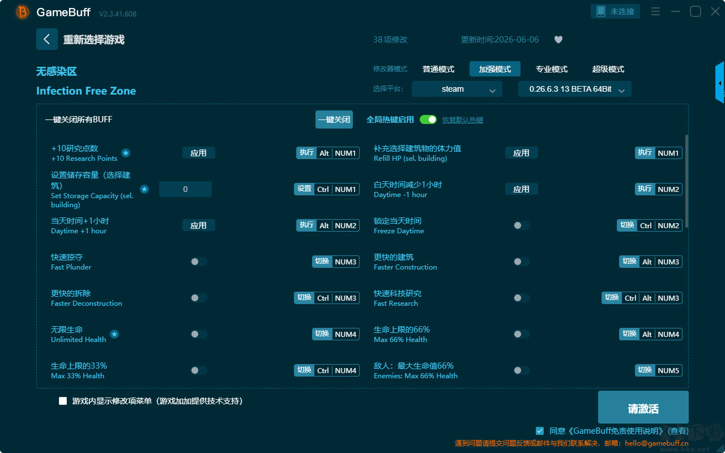This screenshot has height=453, width=725.
Task: Toggle Enemies Max 66% Health switch
Action: tap(522, 370)
